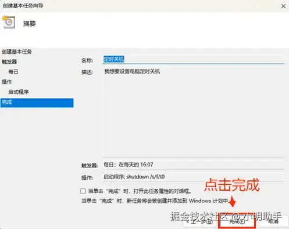This screenshot has height=229, width=289.
Task: Close the 创建基本任务向导 dialog
Action: tap(283, 6)
